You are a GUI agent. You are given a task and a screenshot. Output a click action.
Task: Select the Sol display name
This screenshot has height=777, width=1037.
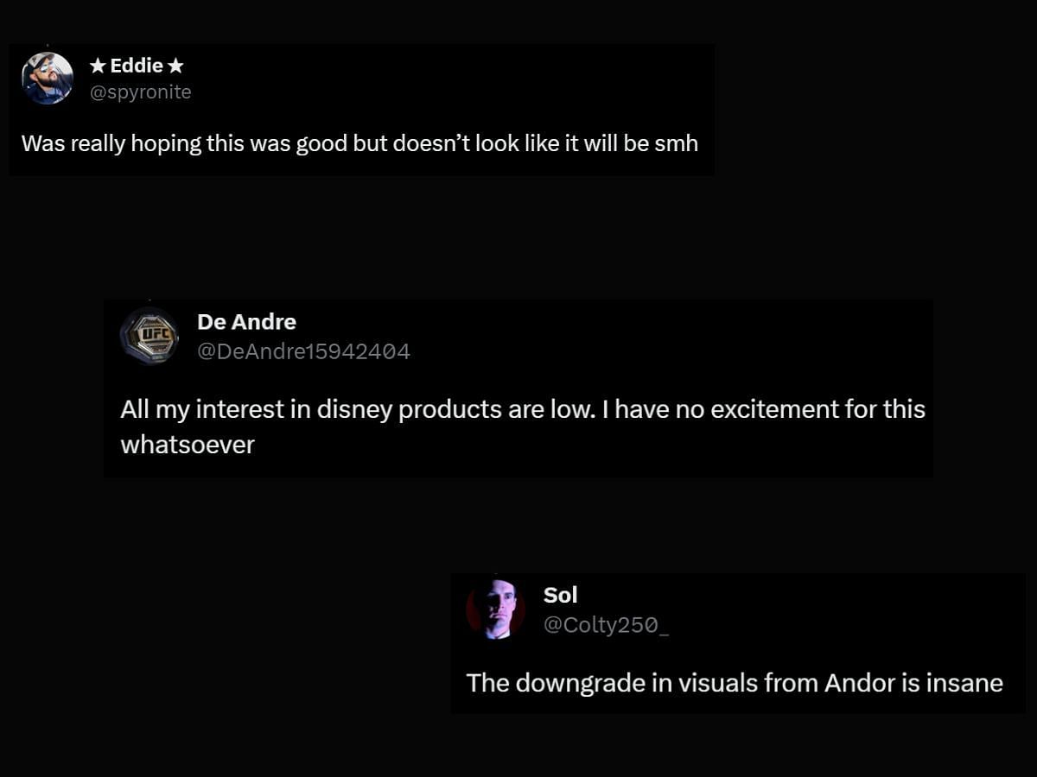(x=560, y=595)
